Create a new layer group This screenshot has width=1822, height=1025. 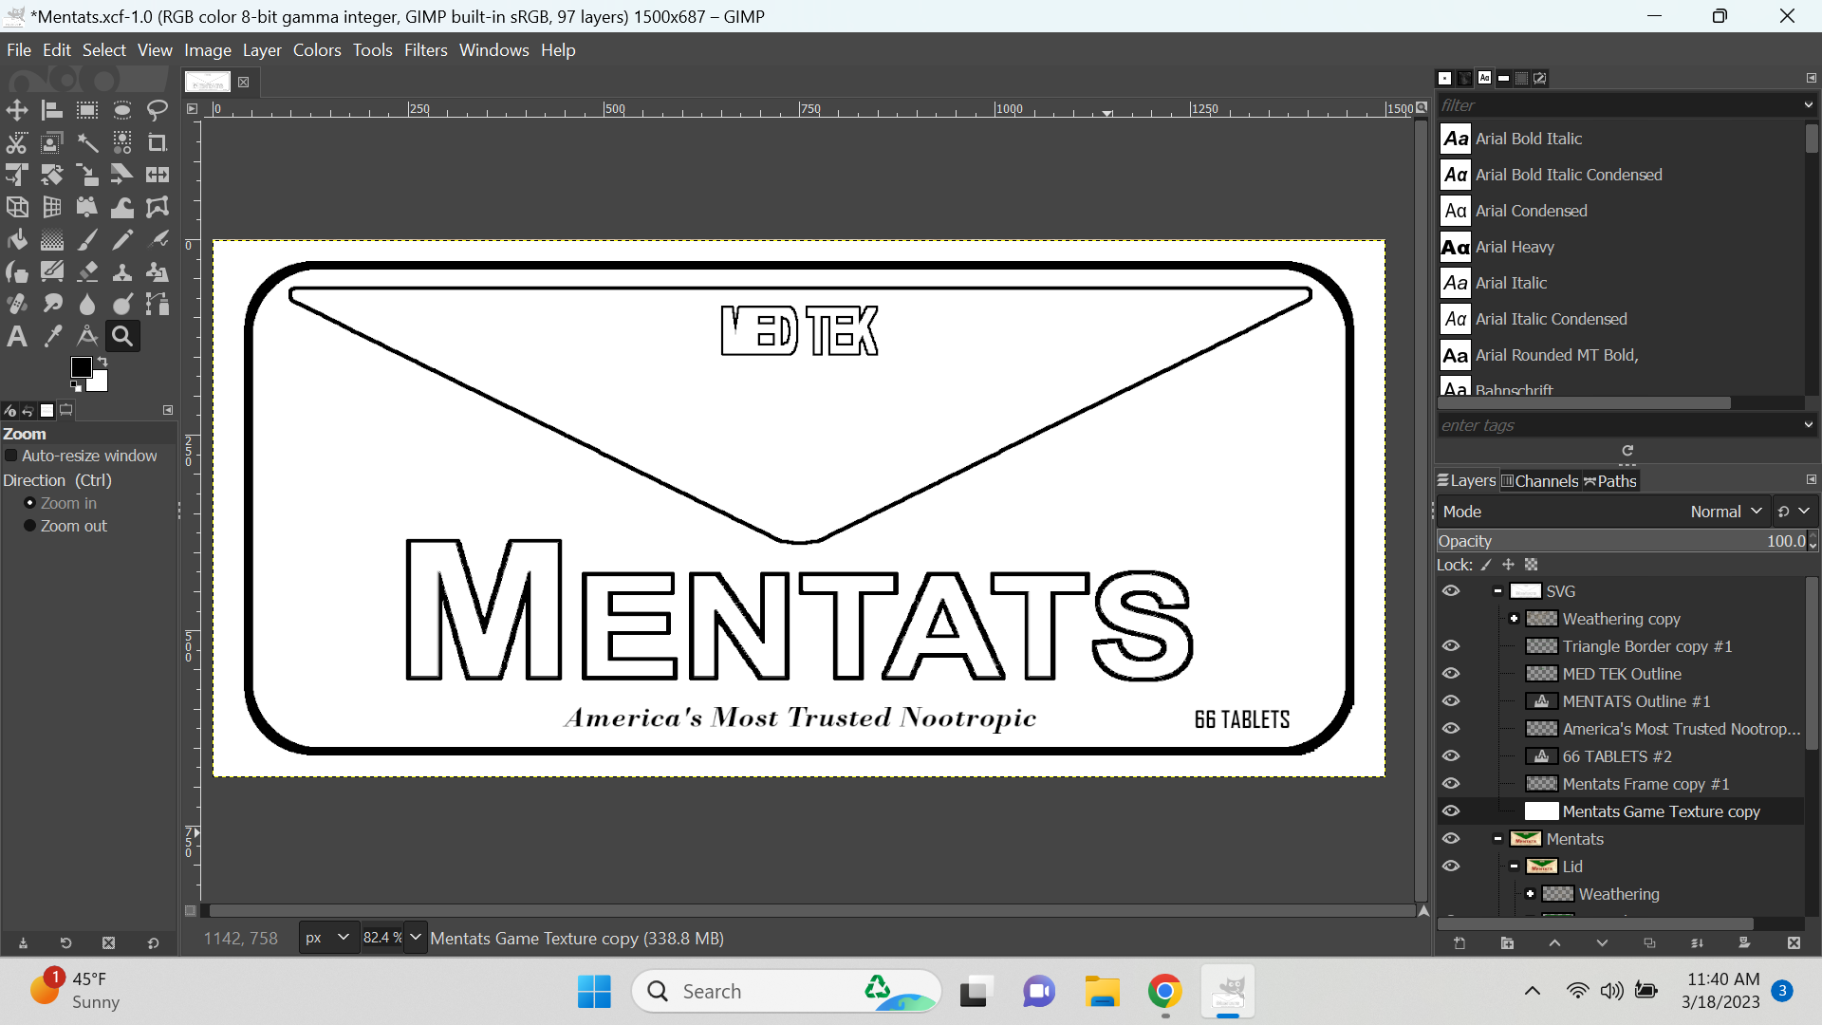point(1507,943)
